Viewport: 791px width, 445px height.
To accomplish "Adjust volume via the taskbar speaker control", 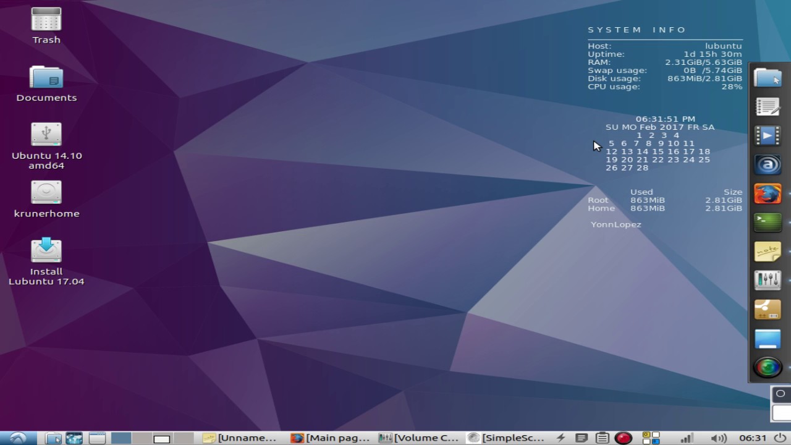I will pos(720,438).
